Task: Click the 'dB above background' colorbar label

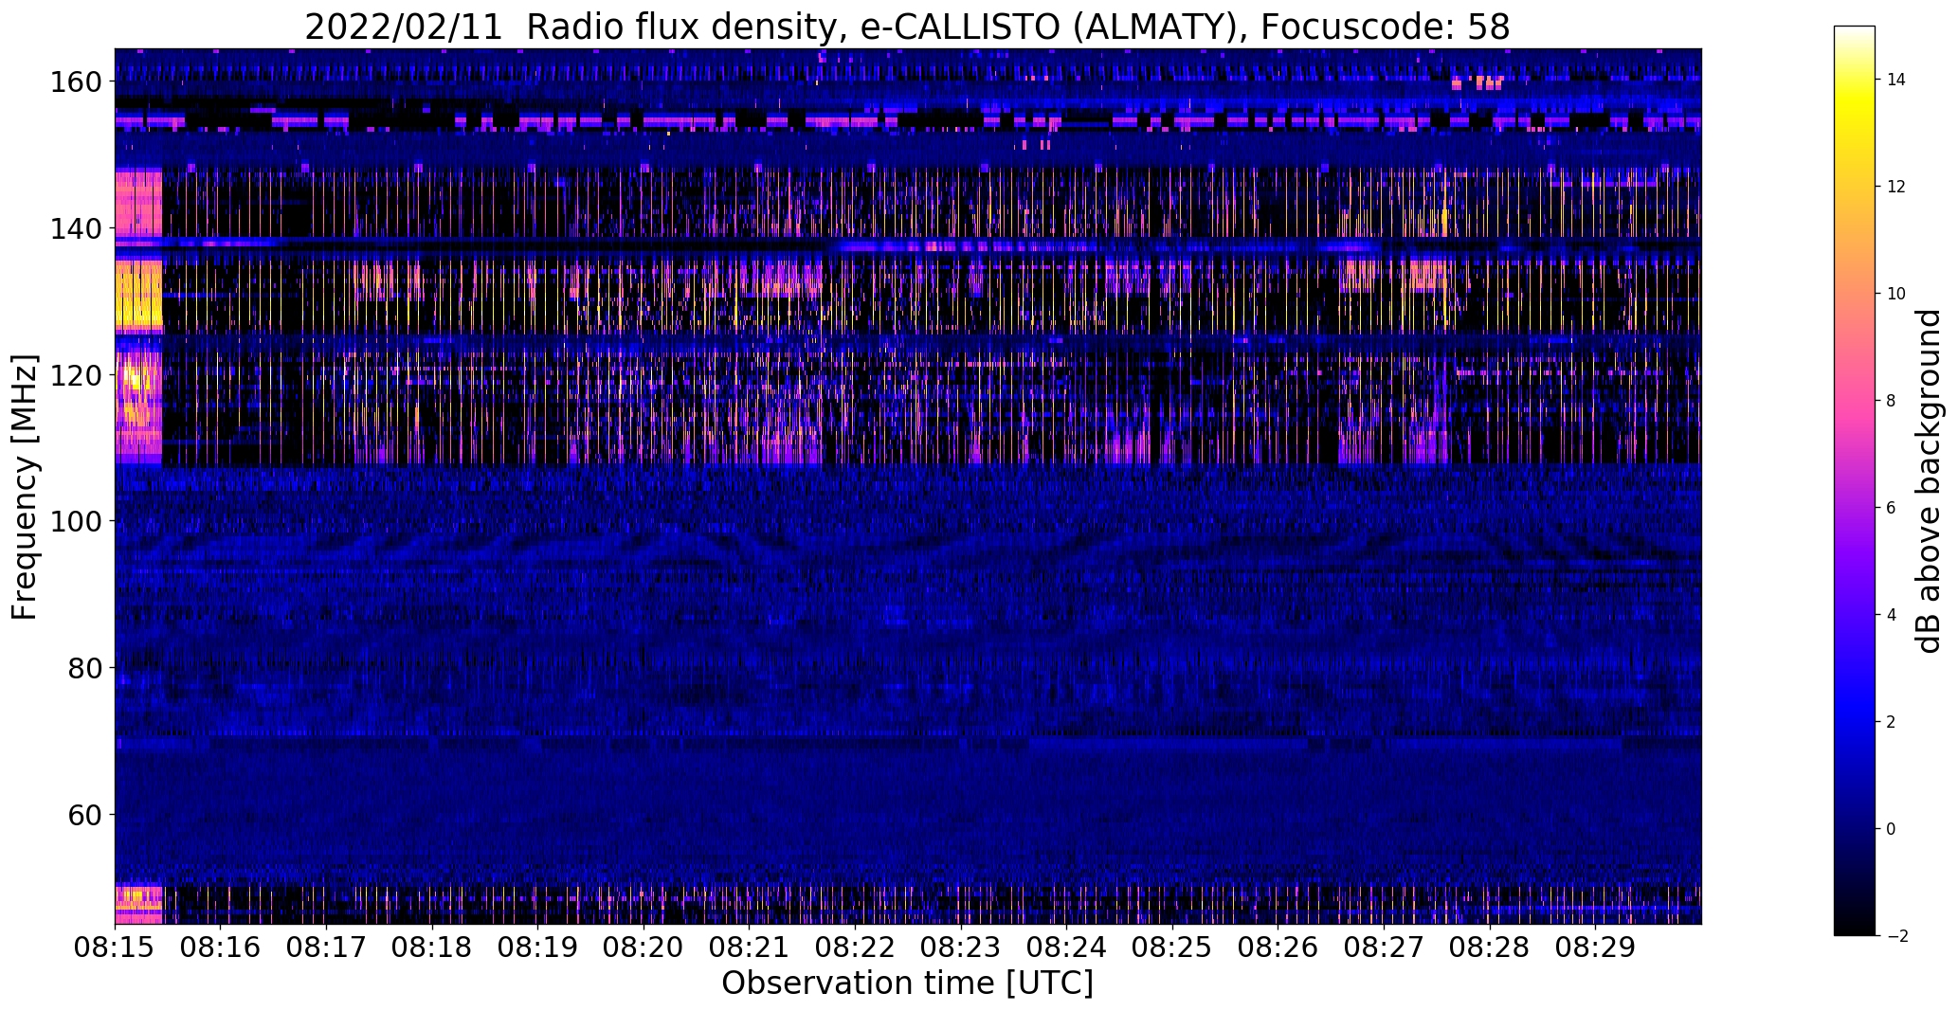Action: (x=1928, y=481)
